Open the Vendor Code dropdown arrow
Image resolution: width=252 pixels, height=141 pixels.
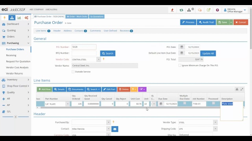click(x=99, y=60)
